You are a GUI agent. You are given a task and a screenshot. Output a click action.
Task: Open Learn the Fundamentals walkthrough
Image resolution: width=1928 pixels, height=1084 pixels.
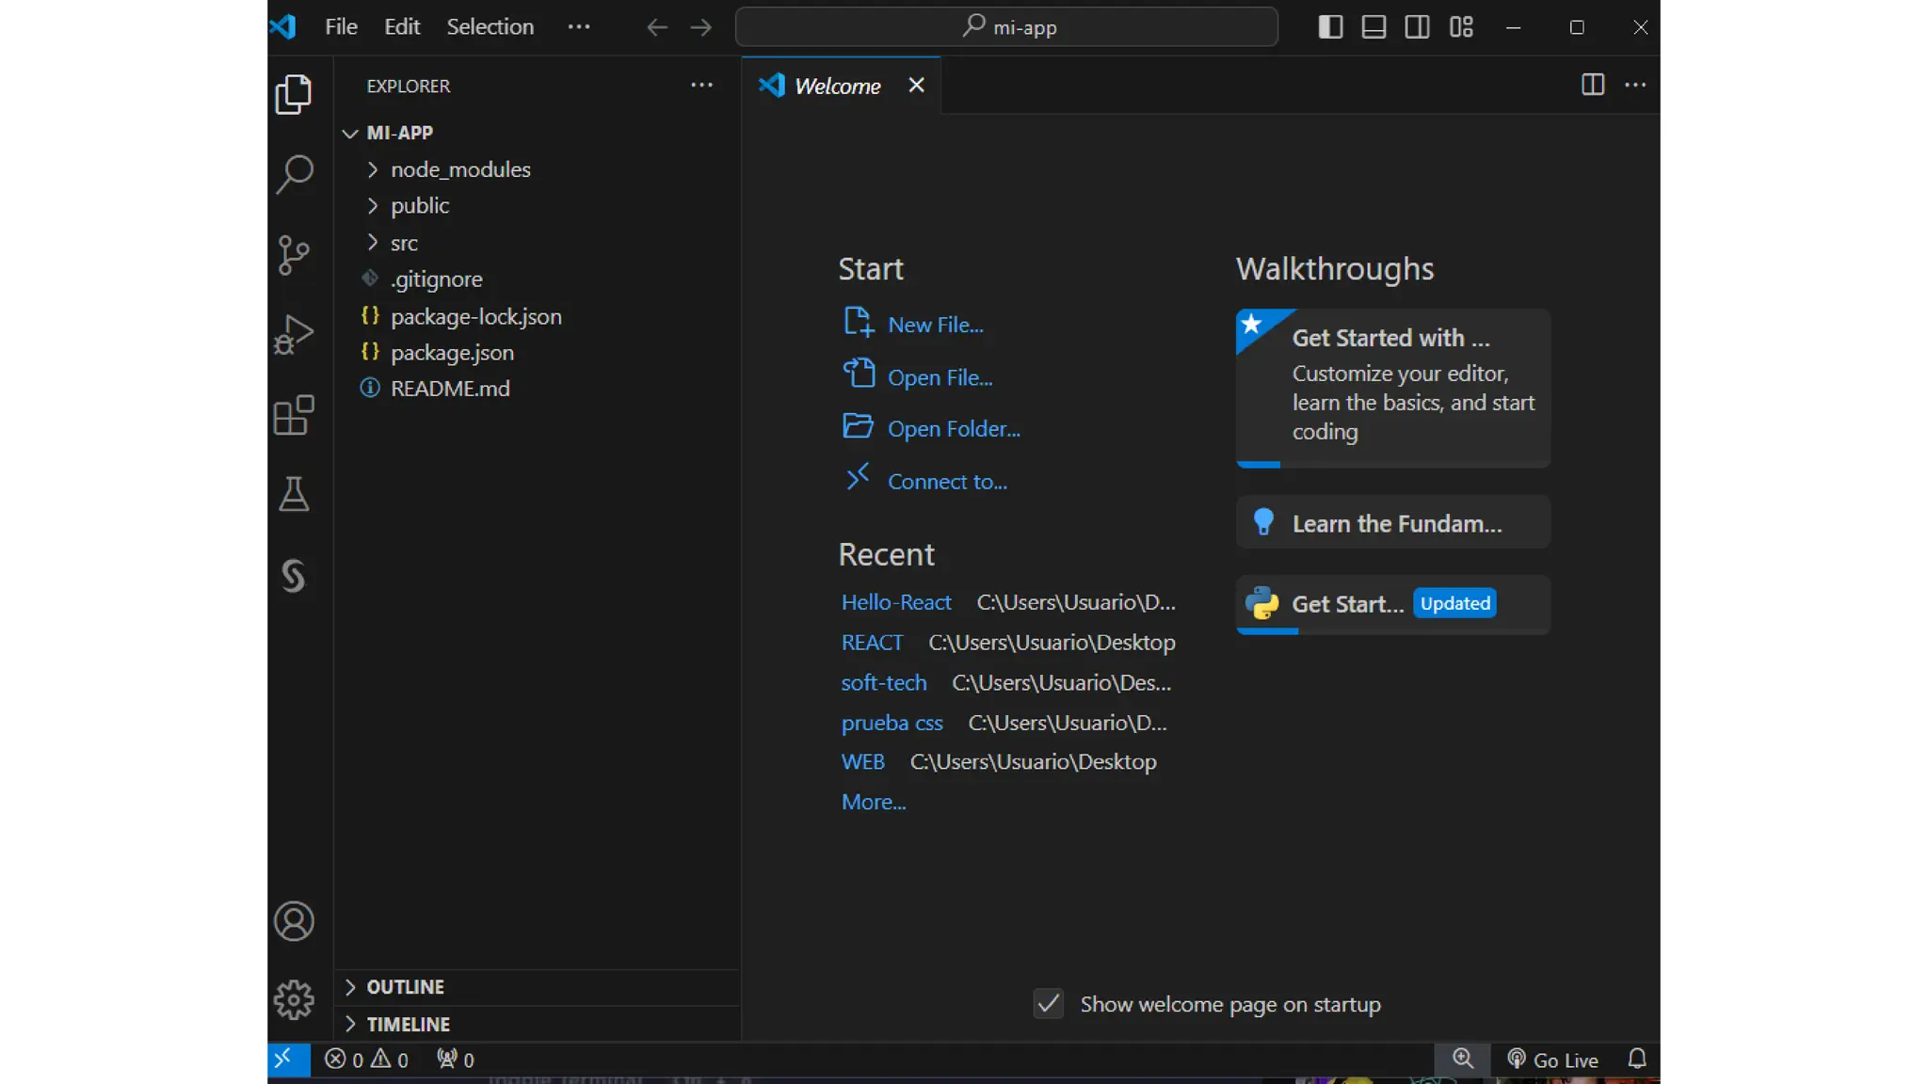[1392, 522]
